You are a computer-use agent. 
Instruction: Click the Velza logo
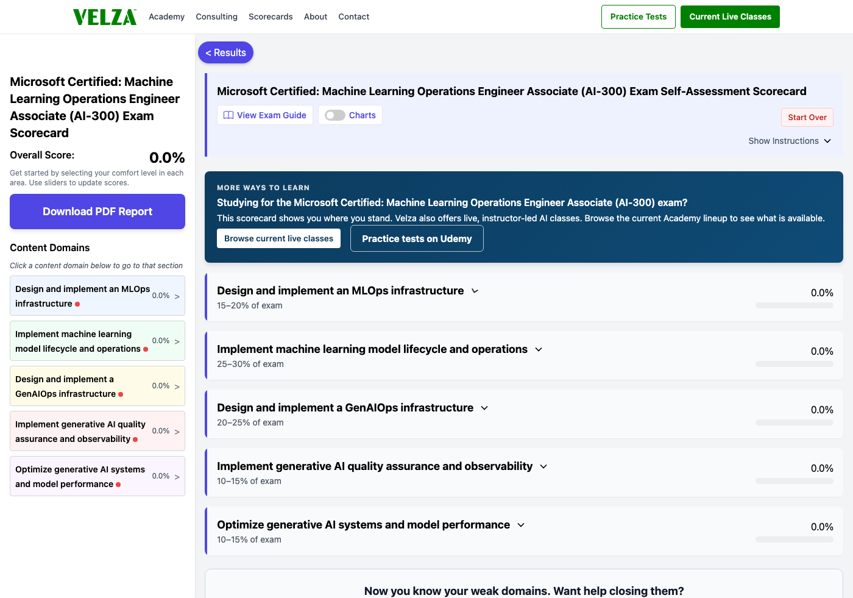pos(105,17)
